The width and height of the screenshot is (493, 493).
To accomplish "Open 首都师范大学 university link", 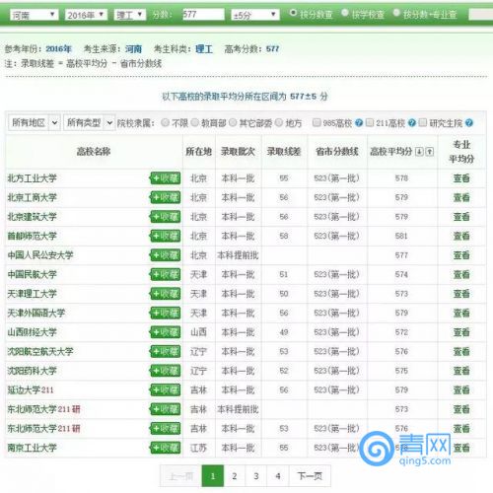I will pyautogui.click(x=33, y=236).
